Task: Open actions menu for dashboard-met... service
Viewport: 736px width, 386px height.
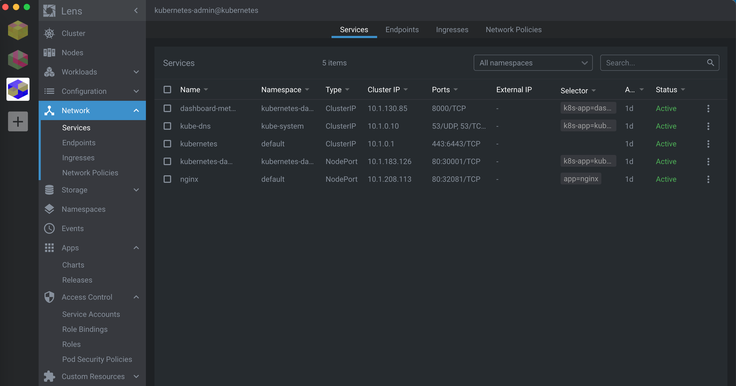Action: click(708, 109)
